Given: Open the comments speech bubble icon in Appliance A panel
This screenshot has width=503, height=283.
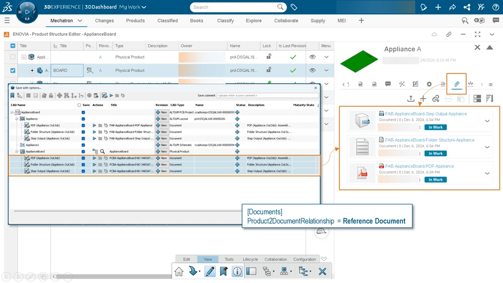Looking at the screenshot, I should 388,84.
